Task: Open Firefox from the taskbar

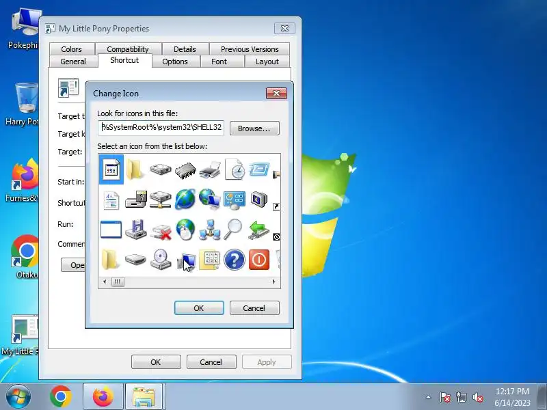Action: (x=103, y=397)
